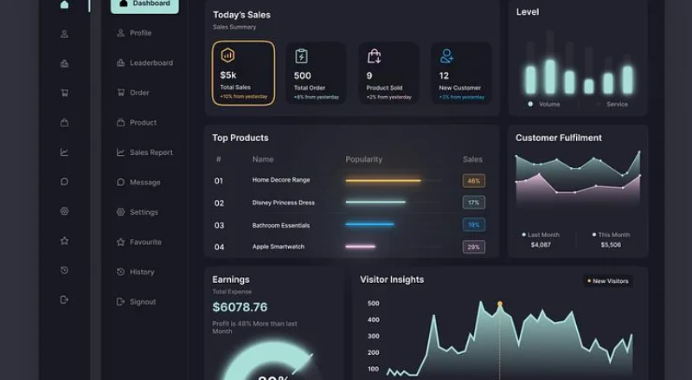
Task: Click the chat bubble message icon in the narrow sidebar
Action: click(x=64, y=182)
